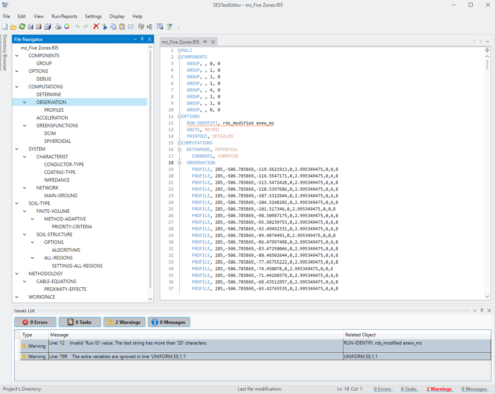Screen dimensions: 495x394
Task: Cut selection with the scissors icon
Action: [105, 27]
